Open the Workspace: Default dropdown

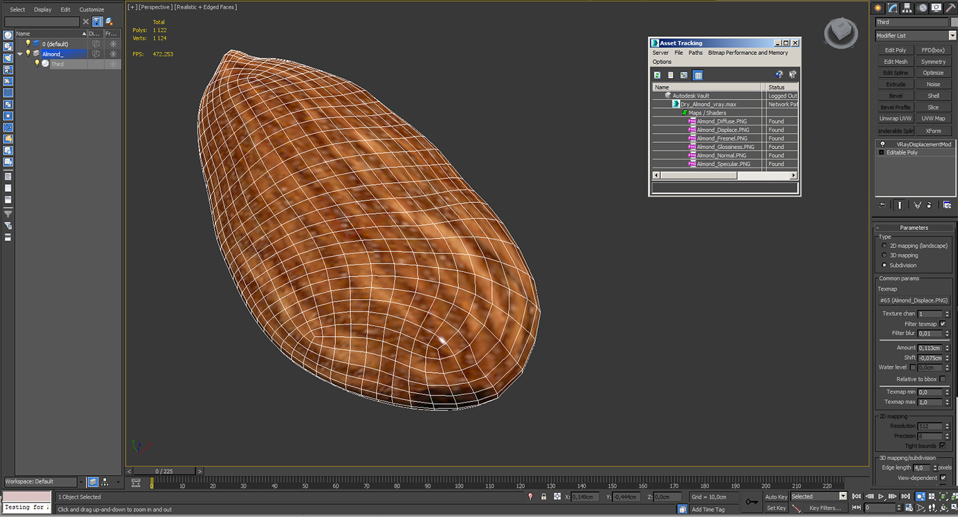[x=81, y=481]
